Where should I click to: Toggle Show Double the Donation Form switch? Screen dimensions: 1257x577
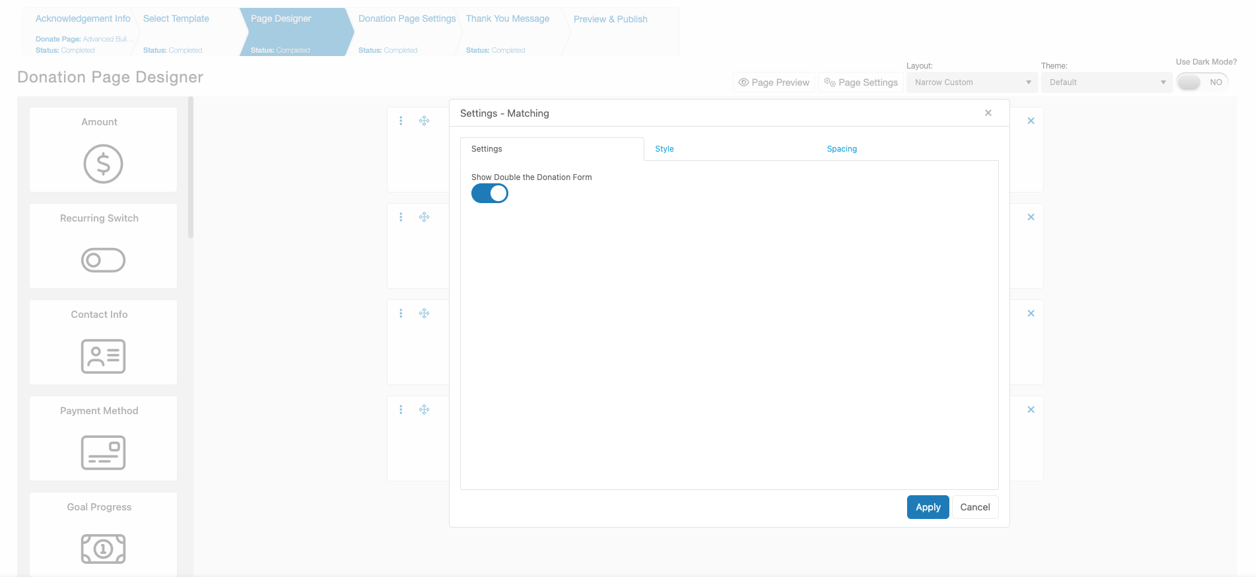coord(490,193)
